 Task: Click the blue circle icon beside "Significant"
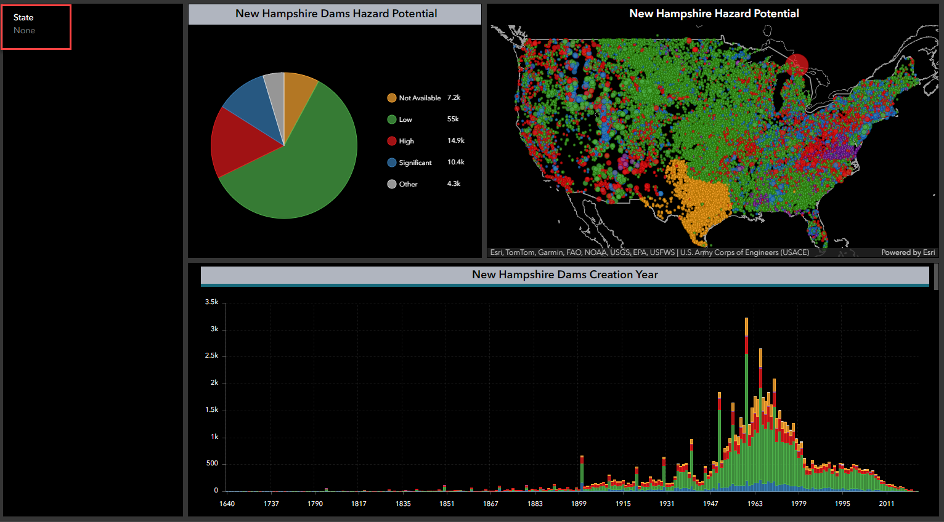click(392, 162)
